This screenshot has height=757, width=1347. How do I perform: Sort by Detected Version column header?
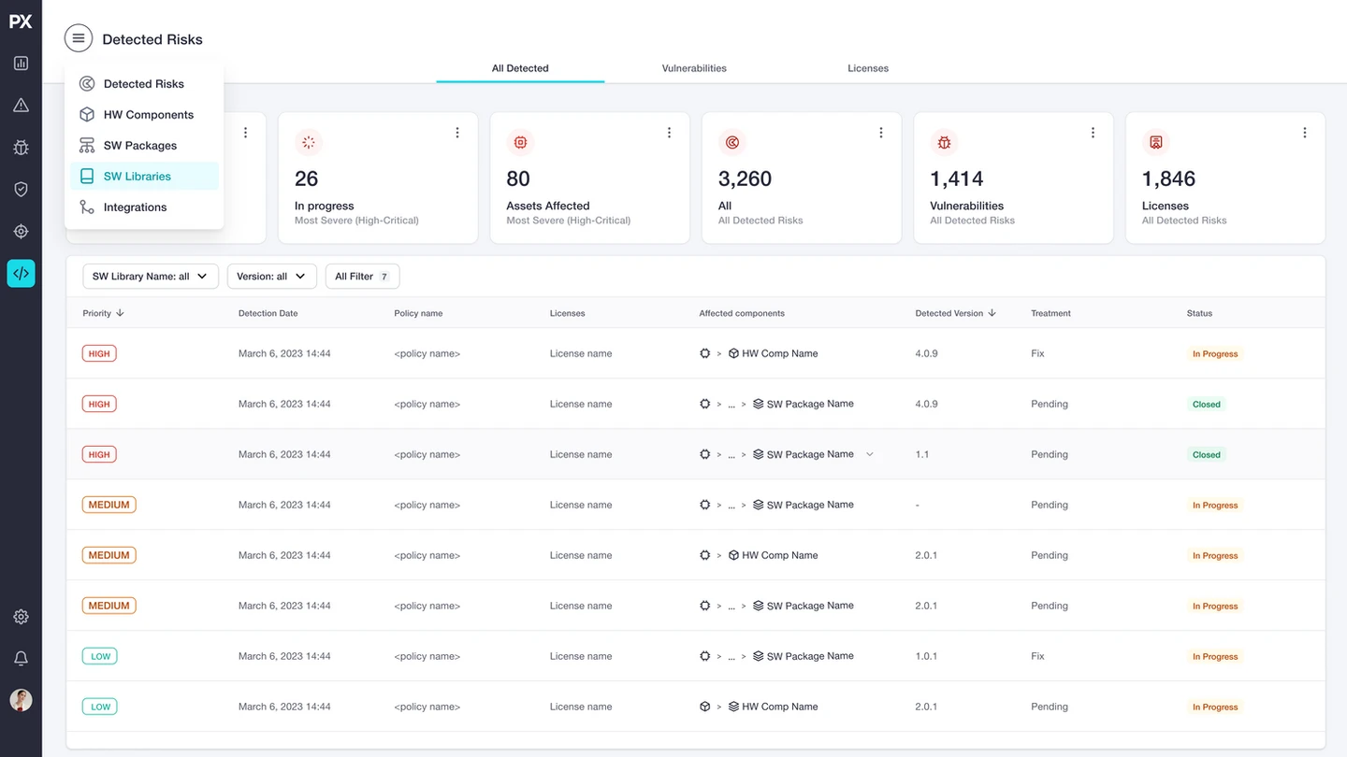[x=955, y=313]
